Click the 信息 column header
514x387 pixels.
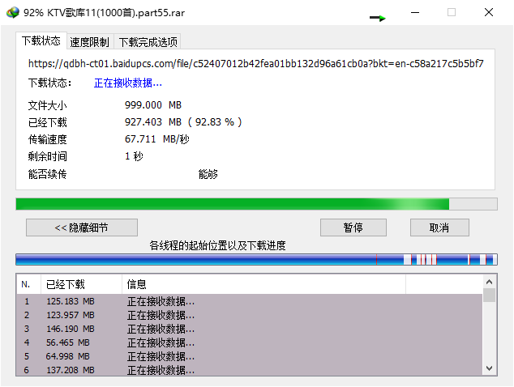click(263, 284)
